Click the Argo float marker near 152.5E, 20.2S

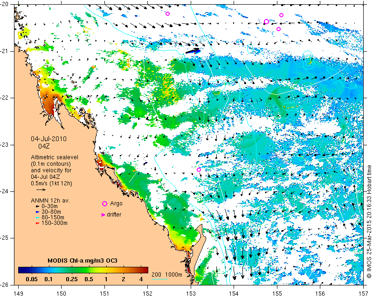click(x=167, y=14)
